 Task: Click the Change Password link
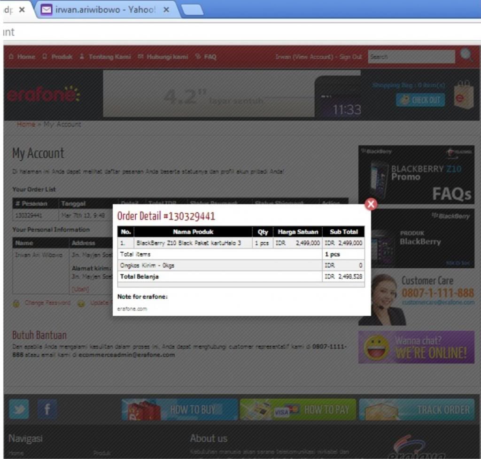tap(47, 303)
